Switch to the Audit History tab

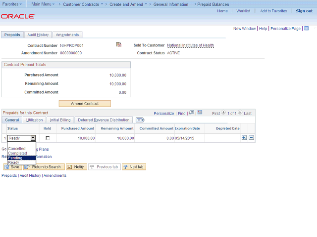point(38,35)
